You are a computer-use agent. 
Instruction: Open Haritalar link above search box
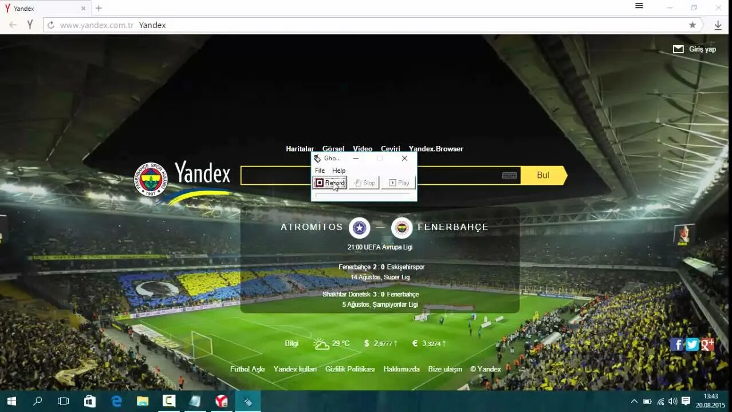tap(300, 149)
